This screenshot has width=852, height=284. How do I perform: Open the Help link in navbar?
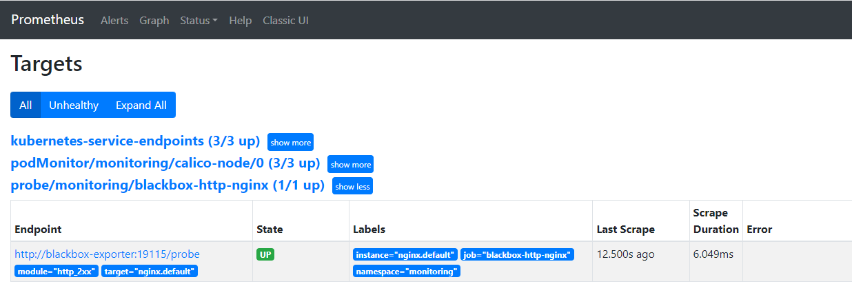[240, 21]
